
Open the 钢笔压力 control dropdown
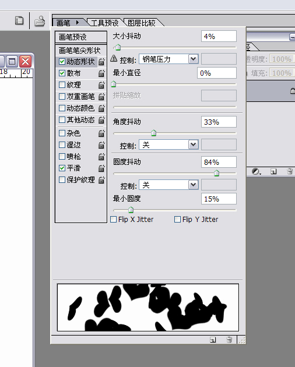194,59
